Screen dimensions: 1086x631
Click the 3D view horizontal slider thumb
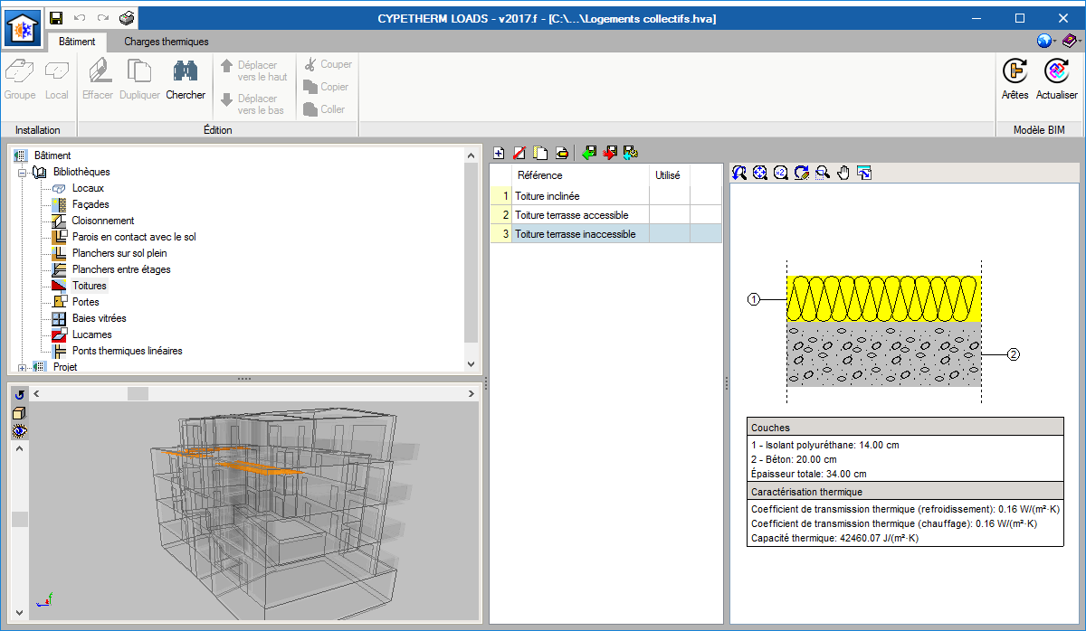point(138,394)
